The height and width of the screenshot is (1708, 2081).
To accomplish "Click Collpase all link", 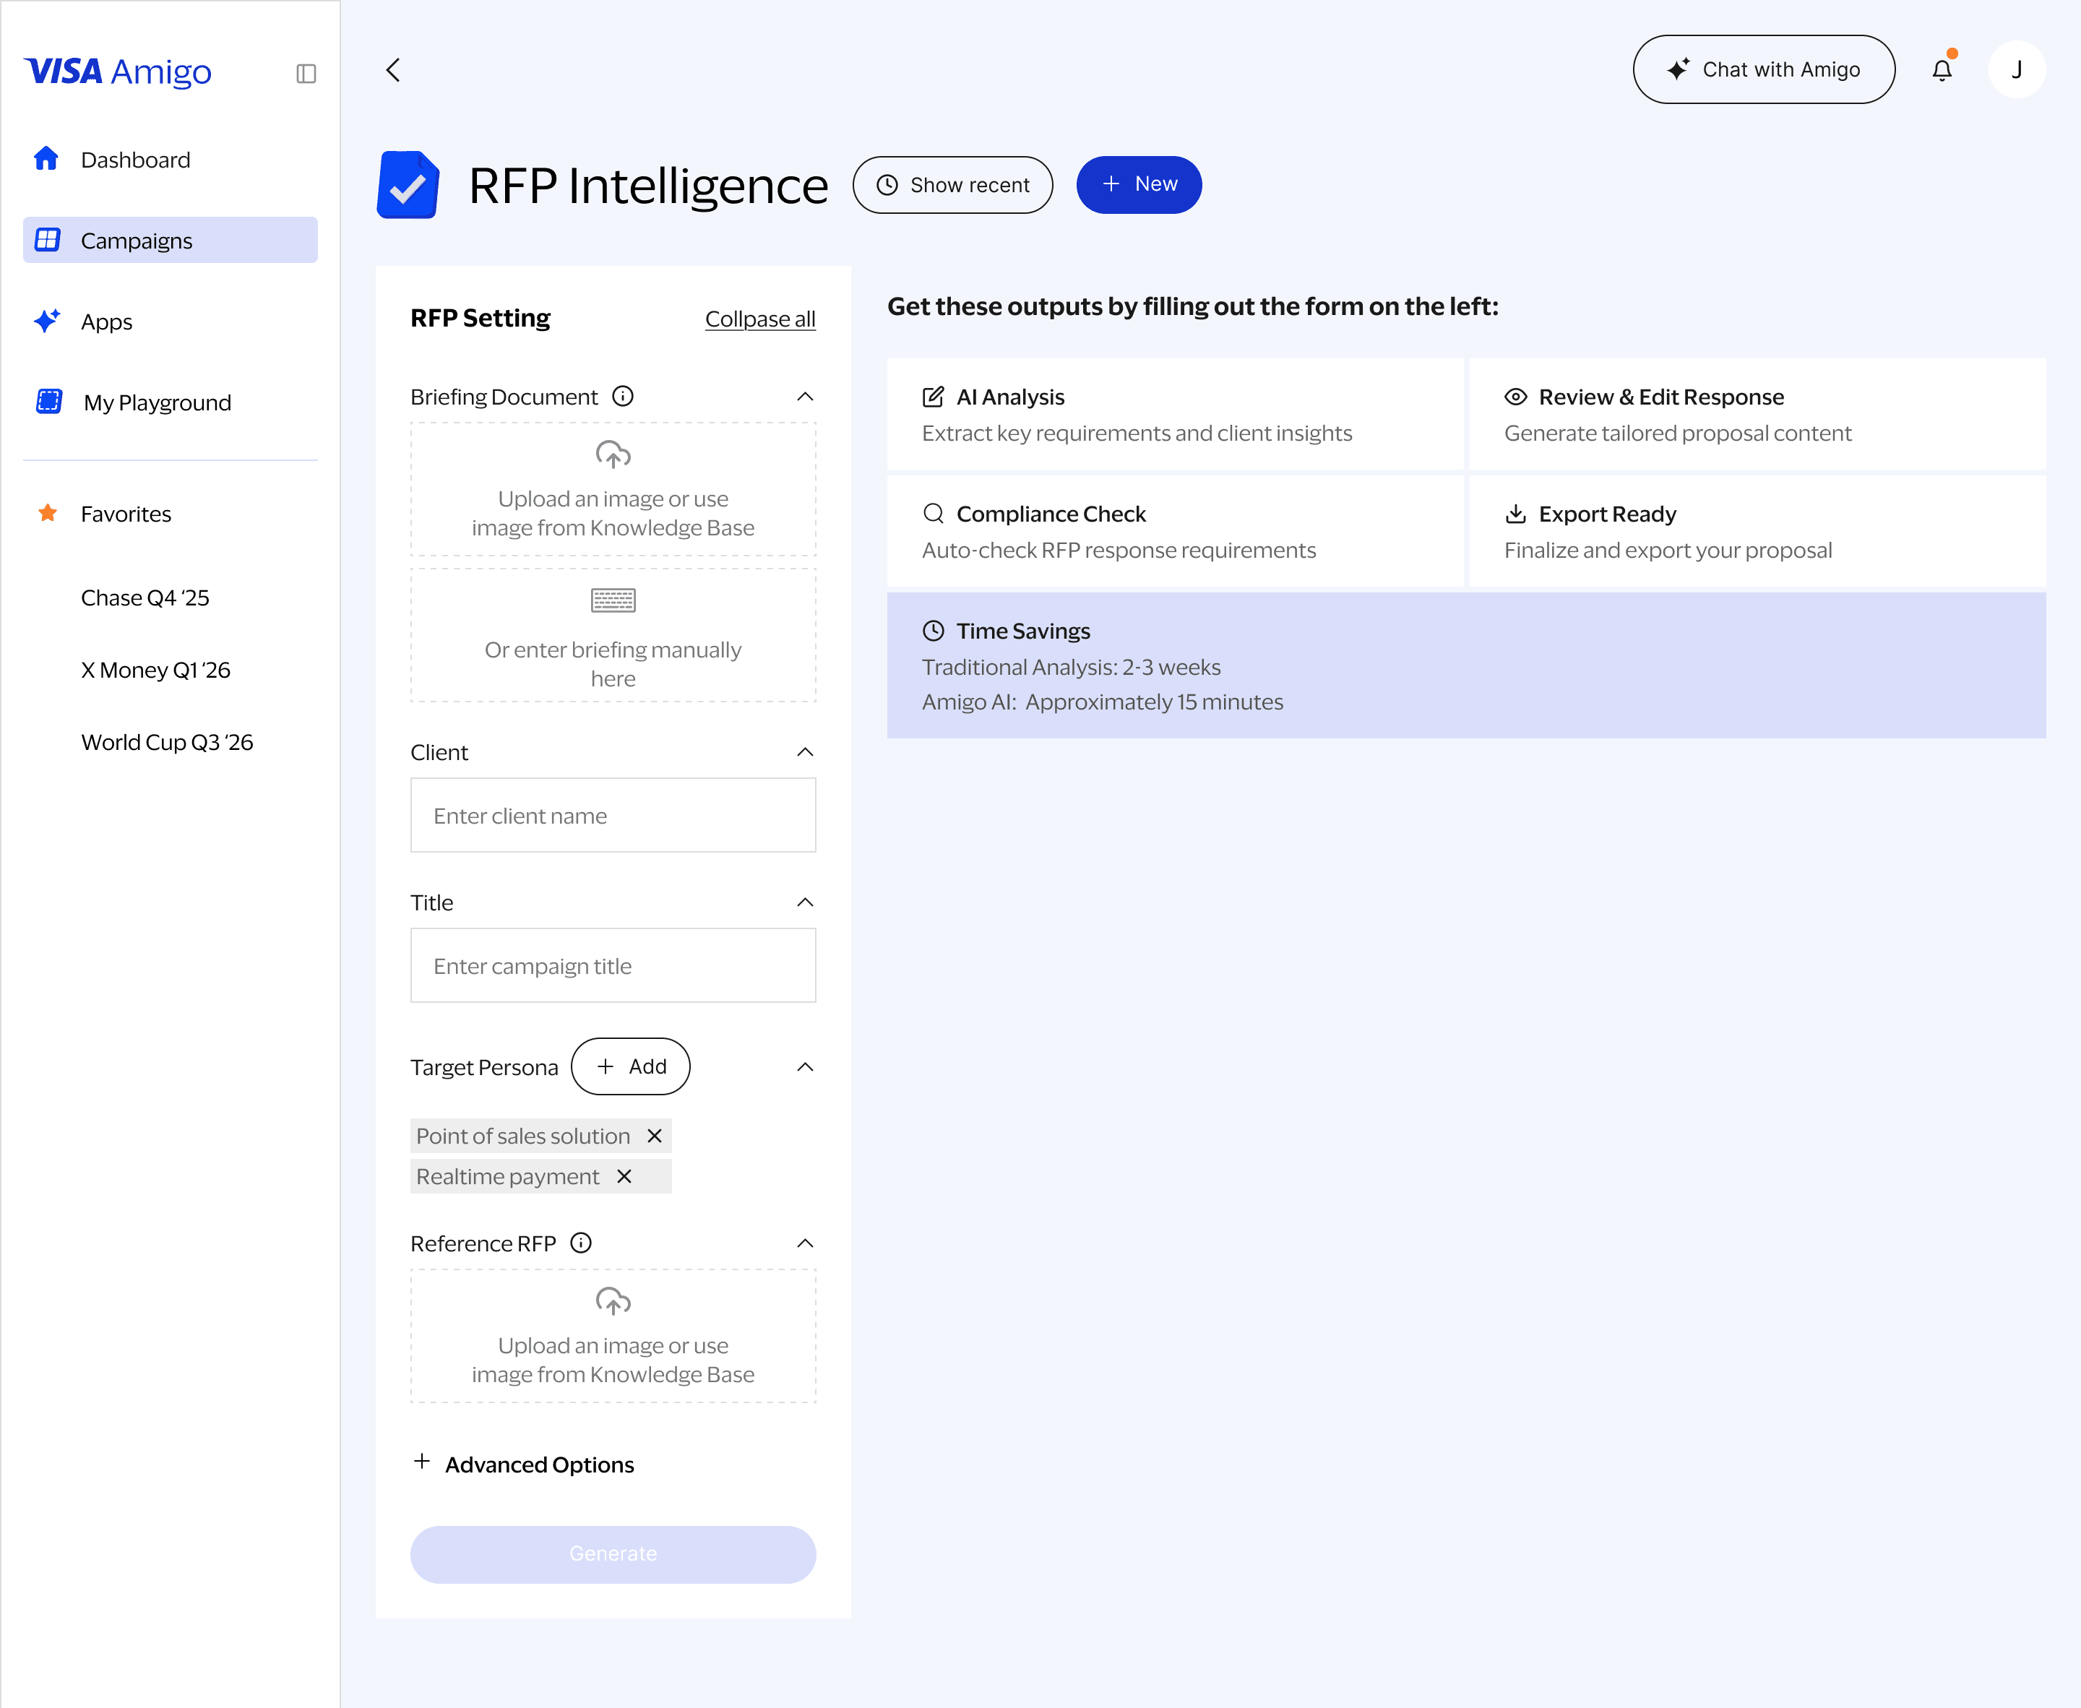I will pos(759,319).
